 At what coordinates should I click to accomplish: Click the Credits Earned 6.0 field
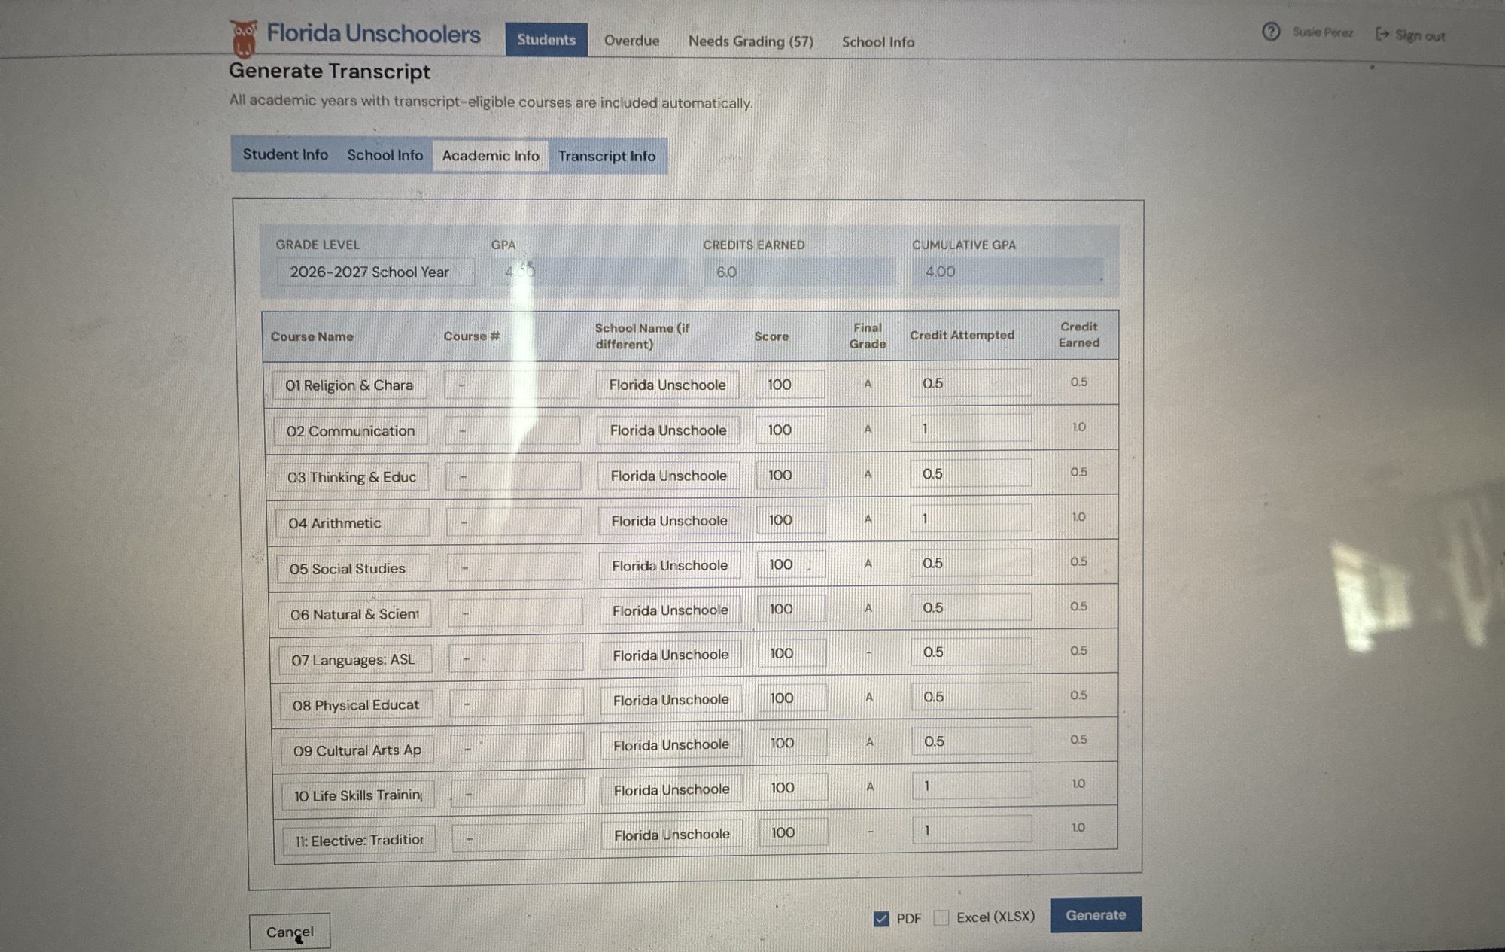click(799, 272)
